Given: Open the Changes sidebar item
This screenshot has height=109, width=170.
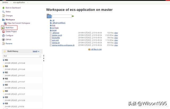Looking at the screenshot, I should point(9,16).
